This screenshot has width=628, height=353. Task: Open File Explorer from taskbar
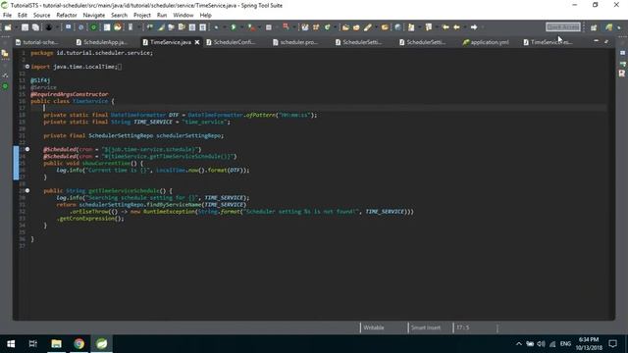click(x=56, y=344)
